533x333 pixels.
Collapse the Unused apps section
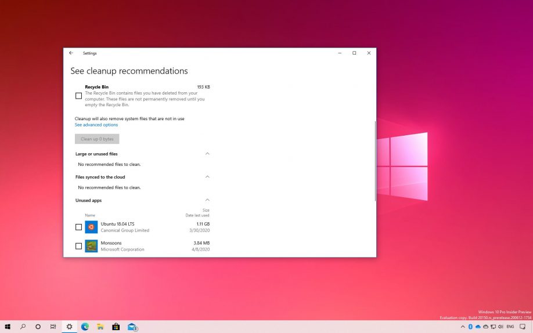[207, 200]
